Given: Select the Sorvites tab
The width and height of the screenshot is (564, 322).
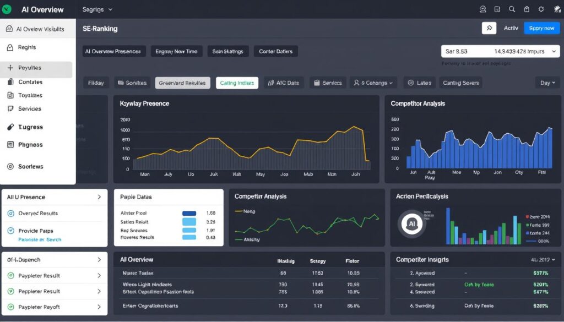Looking at the screenshot, I should tap(132, 83).
